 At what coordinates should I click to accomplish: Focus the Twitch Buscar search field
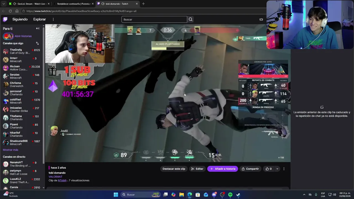pyautogui.click(x=154, y=19)
